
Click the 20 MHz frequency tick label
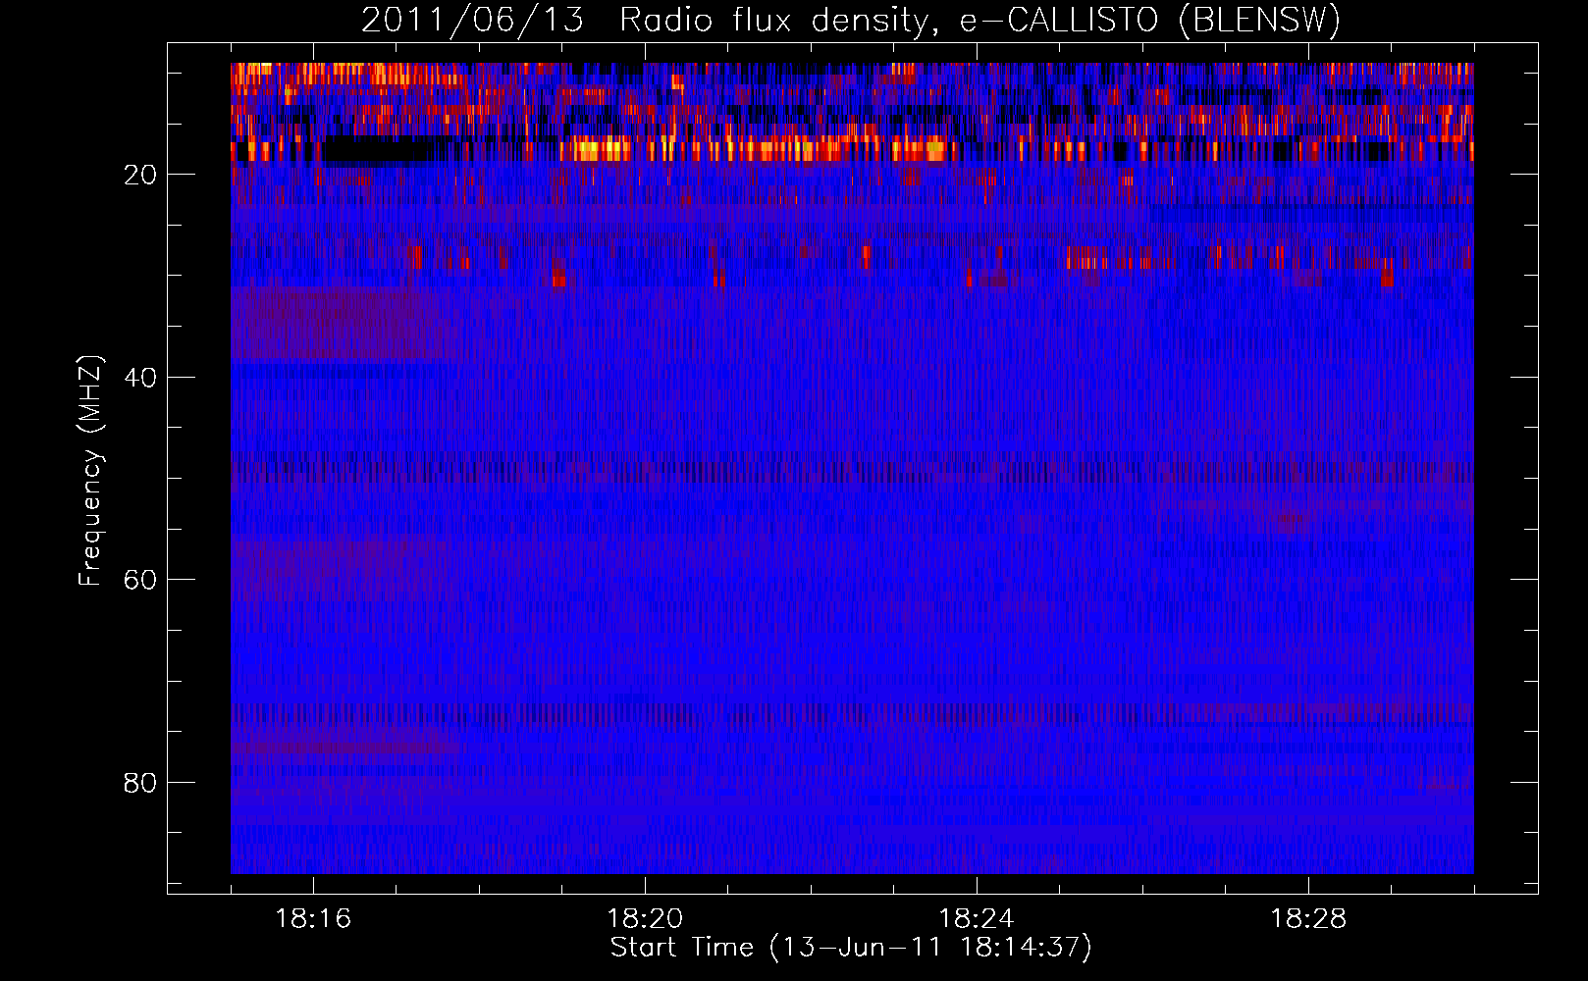(141, 175)
